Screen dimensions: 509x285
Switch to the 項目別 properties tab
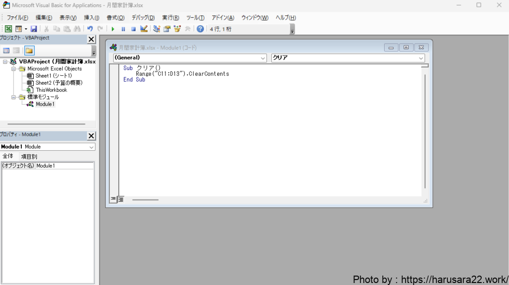pyautogui.click(x=29, y=157)
